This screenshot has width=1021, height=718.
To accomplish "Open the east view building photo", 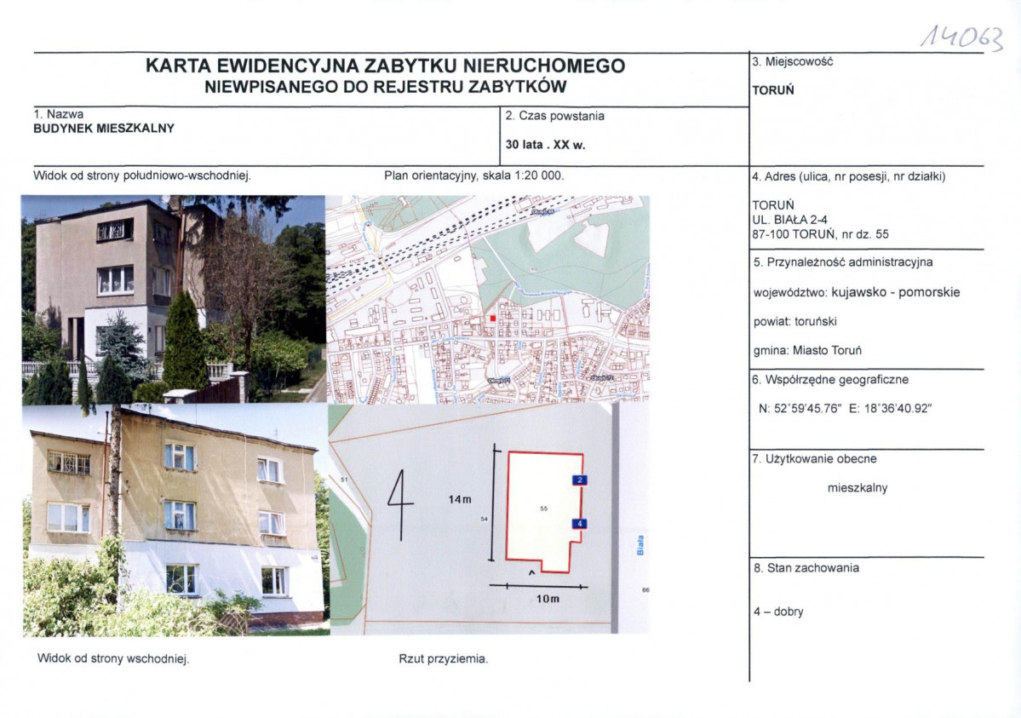I will (x=175, y=520).
